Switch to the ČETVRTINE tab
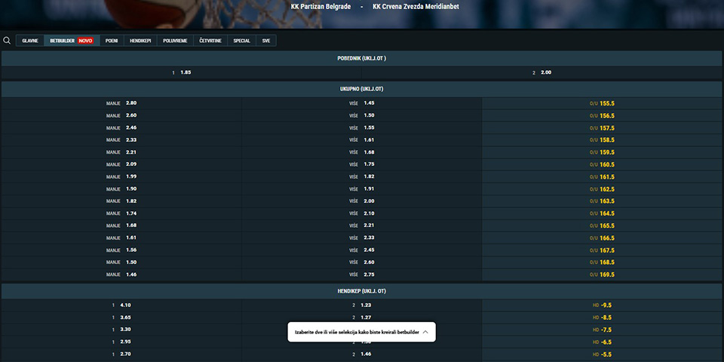724x362 pixels. (x=210, y=41)
